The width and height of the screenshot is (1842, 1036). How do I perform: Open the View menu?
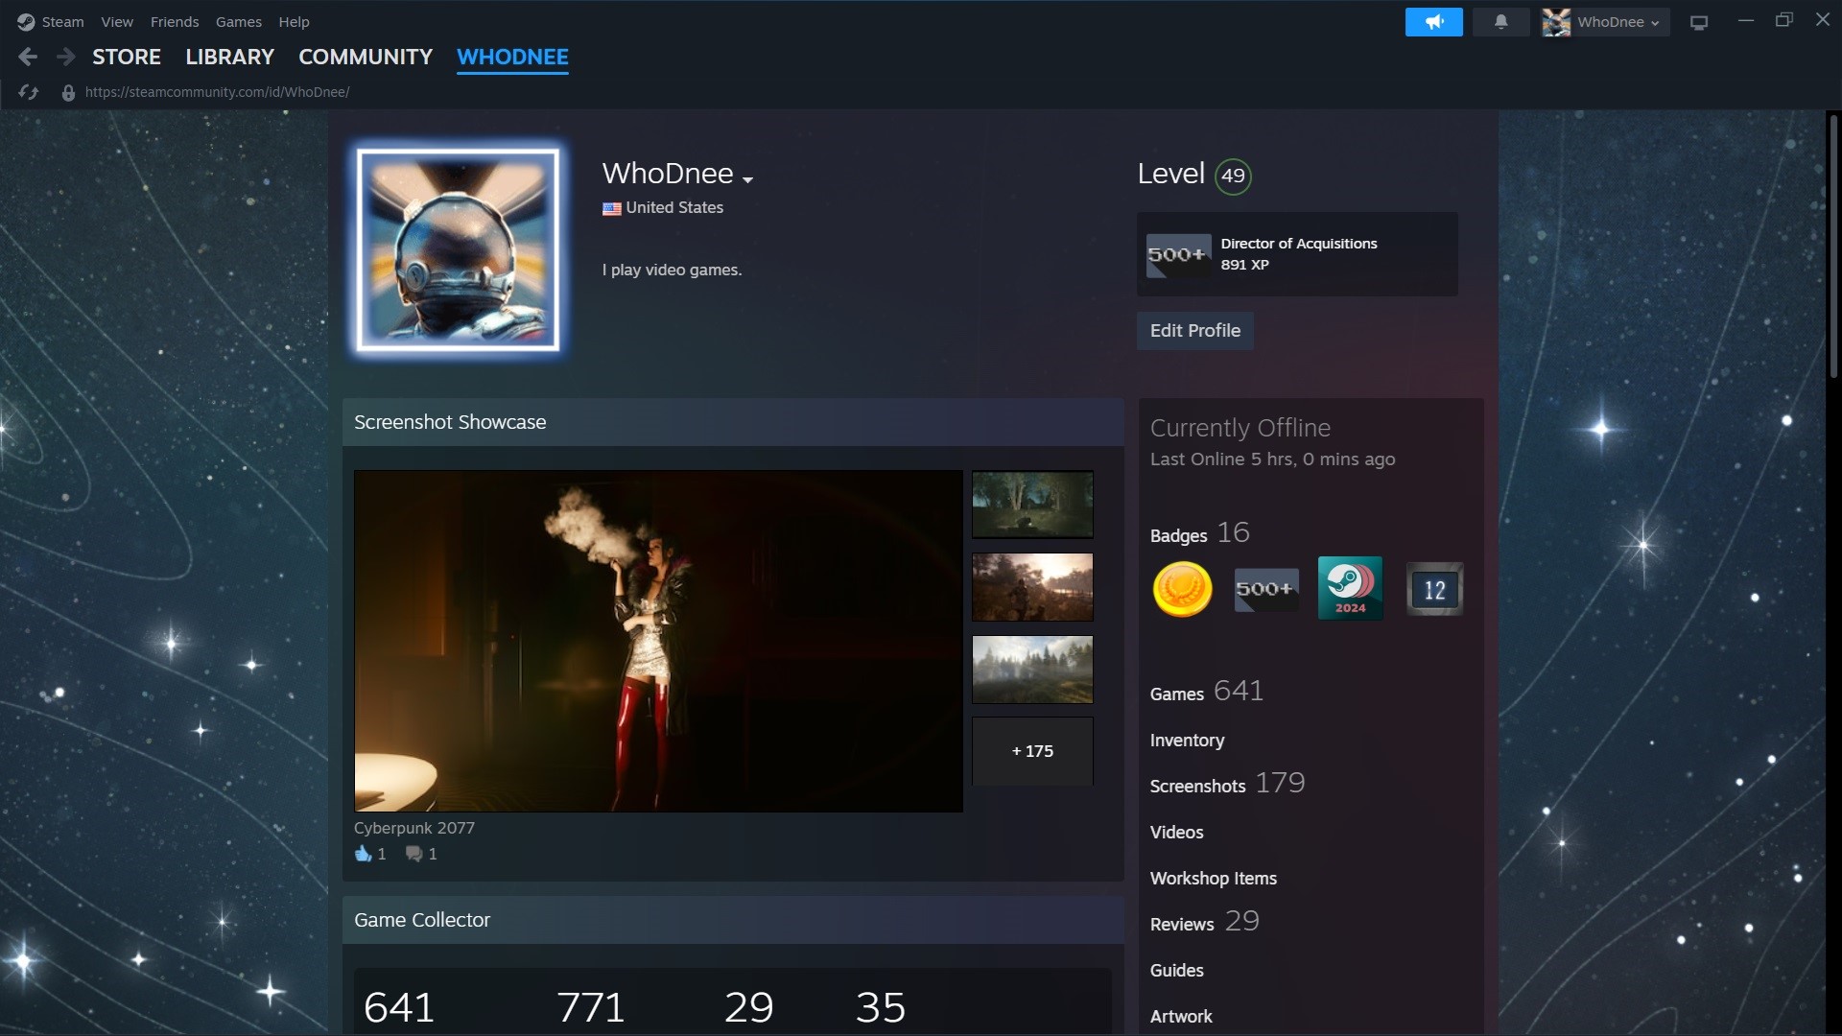pos(117,21)
